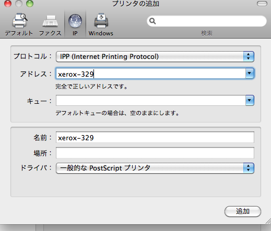This screenshot has width=271, height=231.
Task: Click the プリンタの追加 window title bar
Action: click(135, 4)
